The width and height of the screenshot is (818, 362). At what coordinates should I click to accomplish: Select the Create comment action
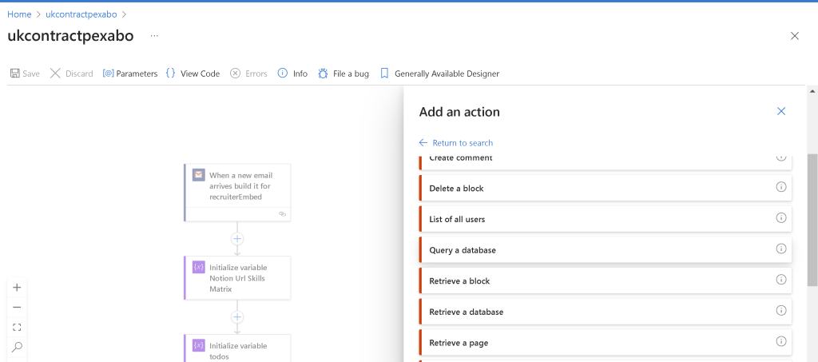tap(606, 161)
